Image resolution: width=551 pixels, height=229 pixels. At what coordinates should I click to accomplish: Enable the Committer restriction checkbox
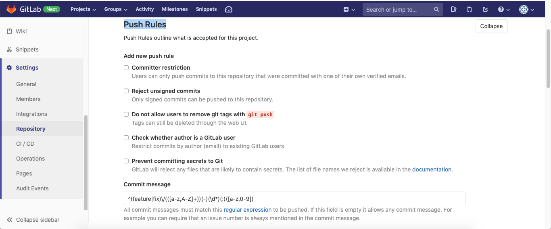tap(126, 68)
